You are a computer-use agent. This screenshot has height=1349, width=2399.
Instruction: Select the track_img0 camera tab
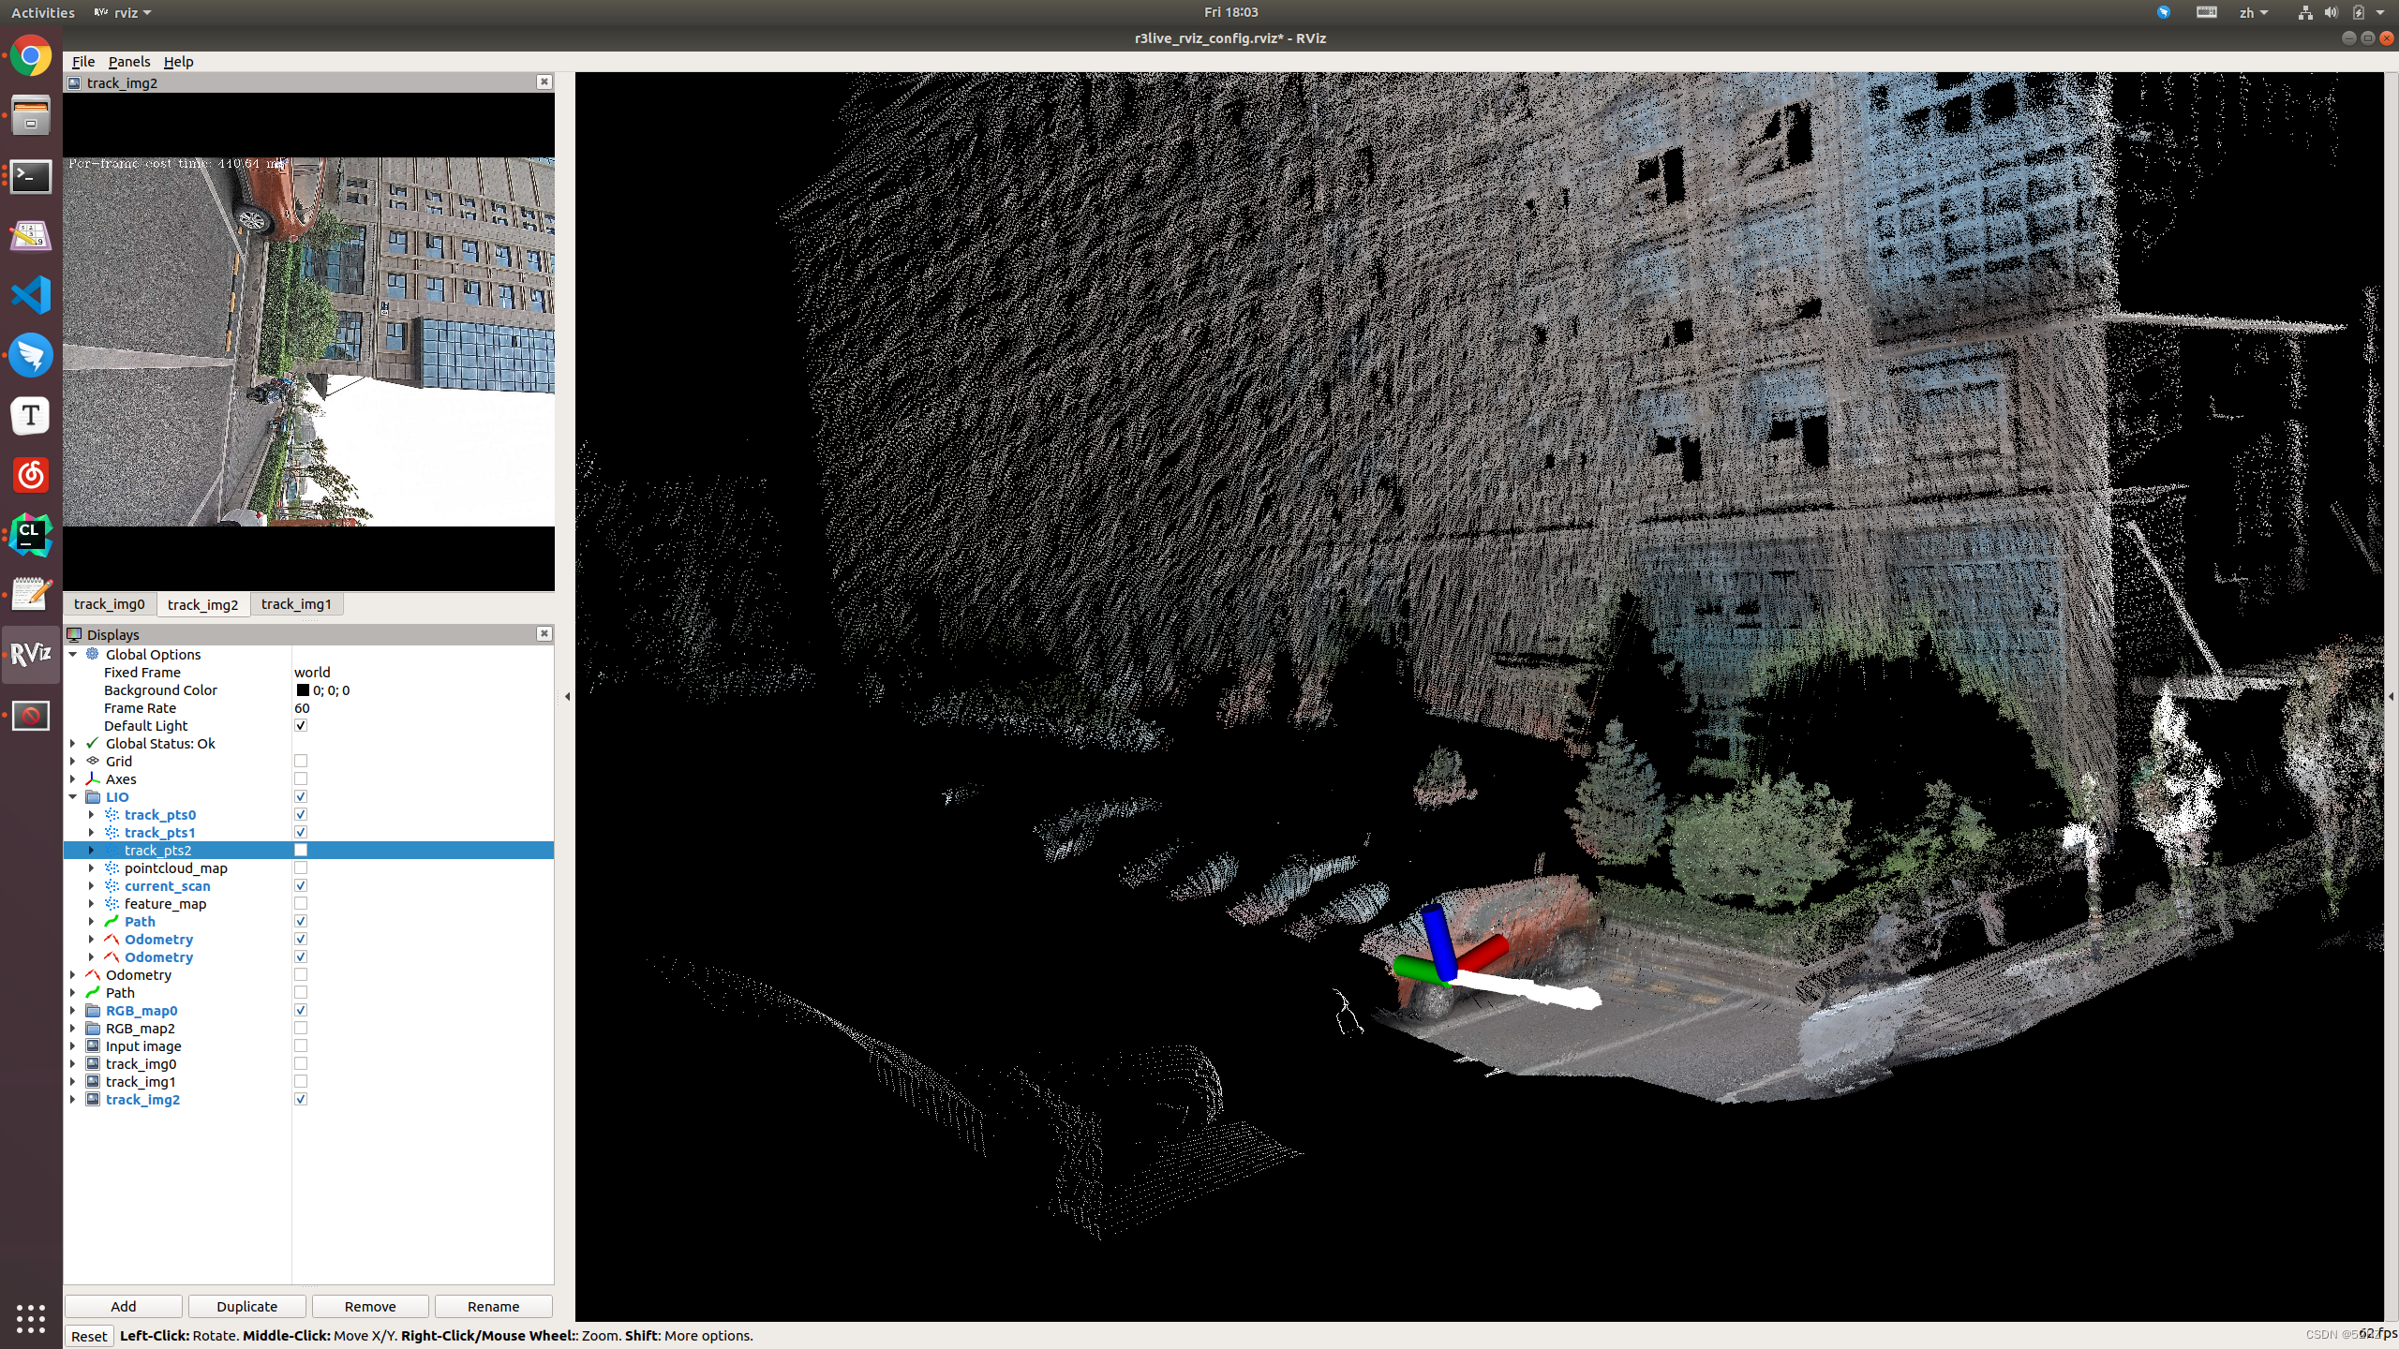pos(109,604)
